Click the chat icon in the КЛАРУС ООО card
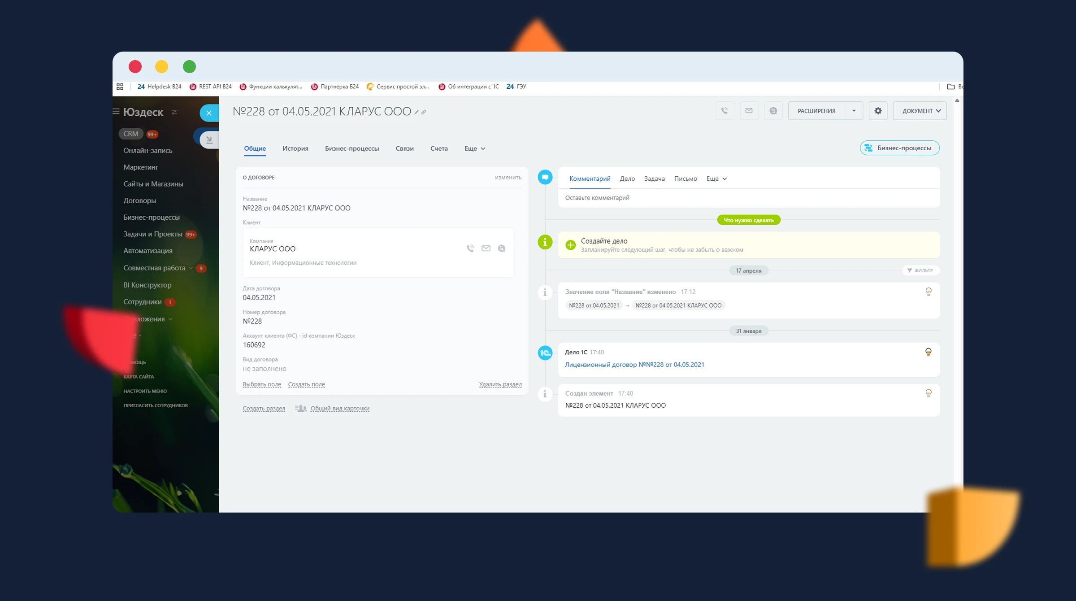The width and height of the screenshot is (1076, 601). tap(501, 248)
